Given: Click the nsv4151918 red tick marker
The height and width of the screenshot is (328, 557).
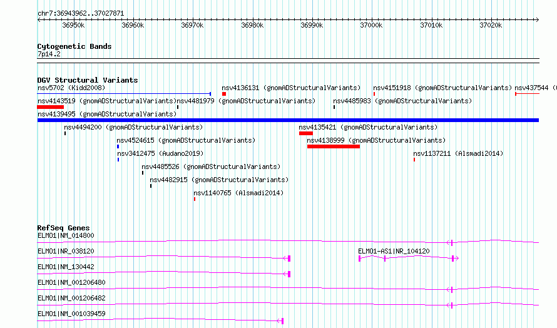Looking at the screenshot, I should [x=374, y=94].
